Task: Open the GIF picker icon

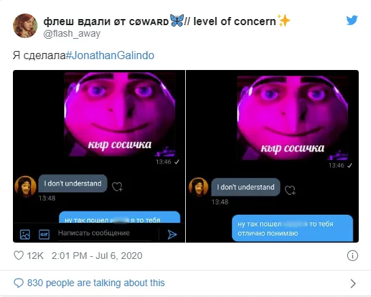Action: pos(44,234)
